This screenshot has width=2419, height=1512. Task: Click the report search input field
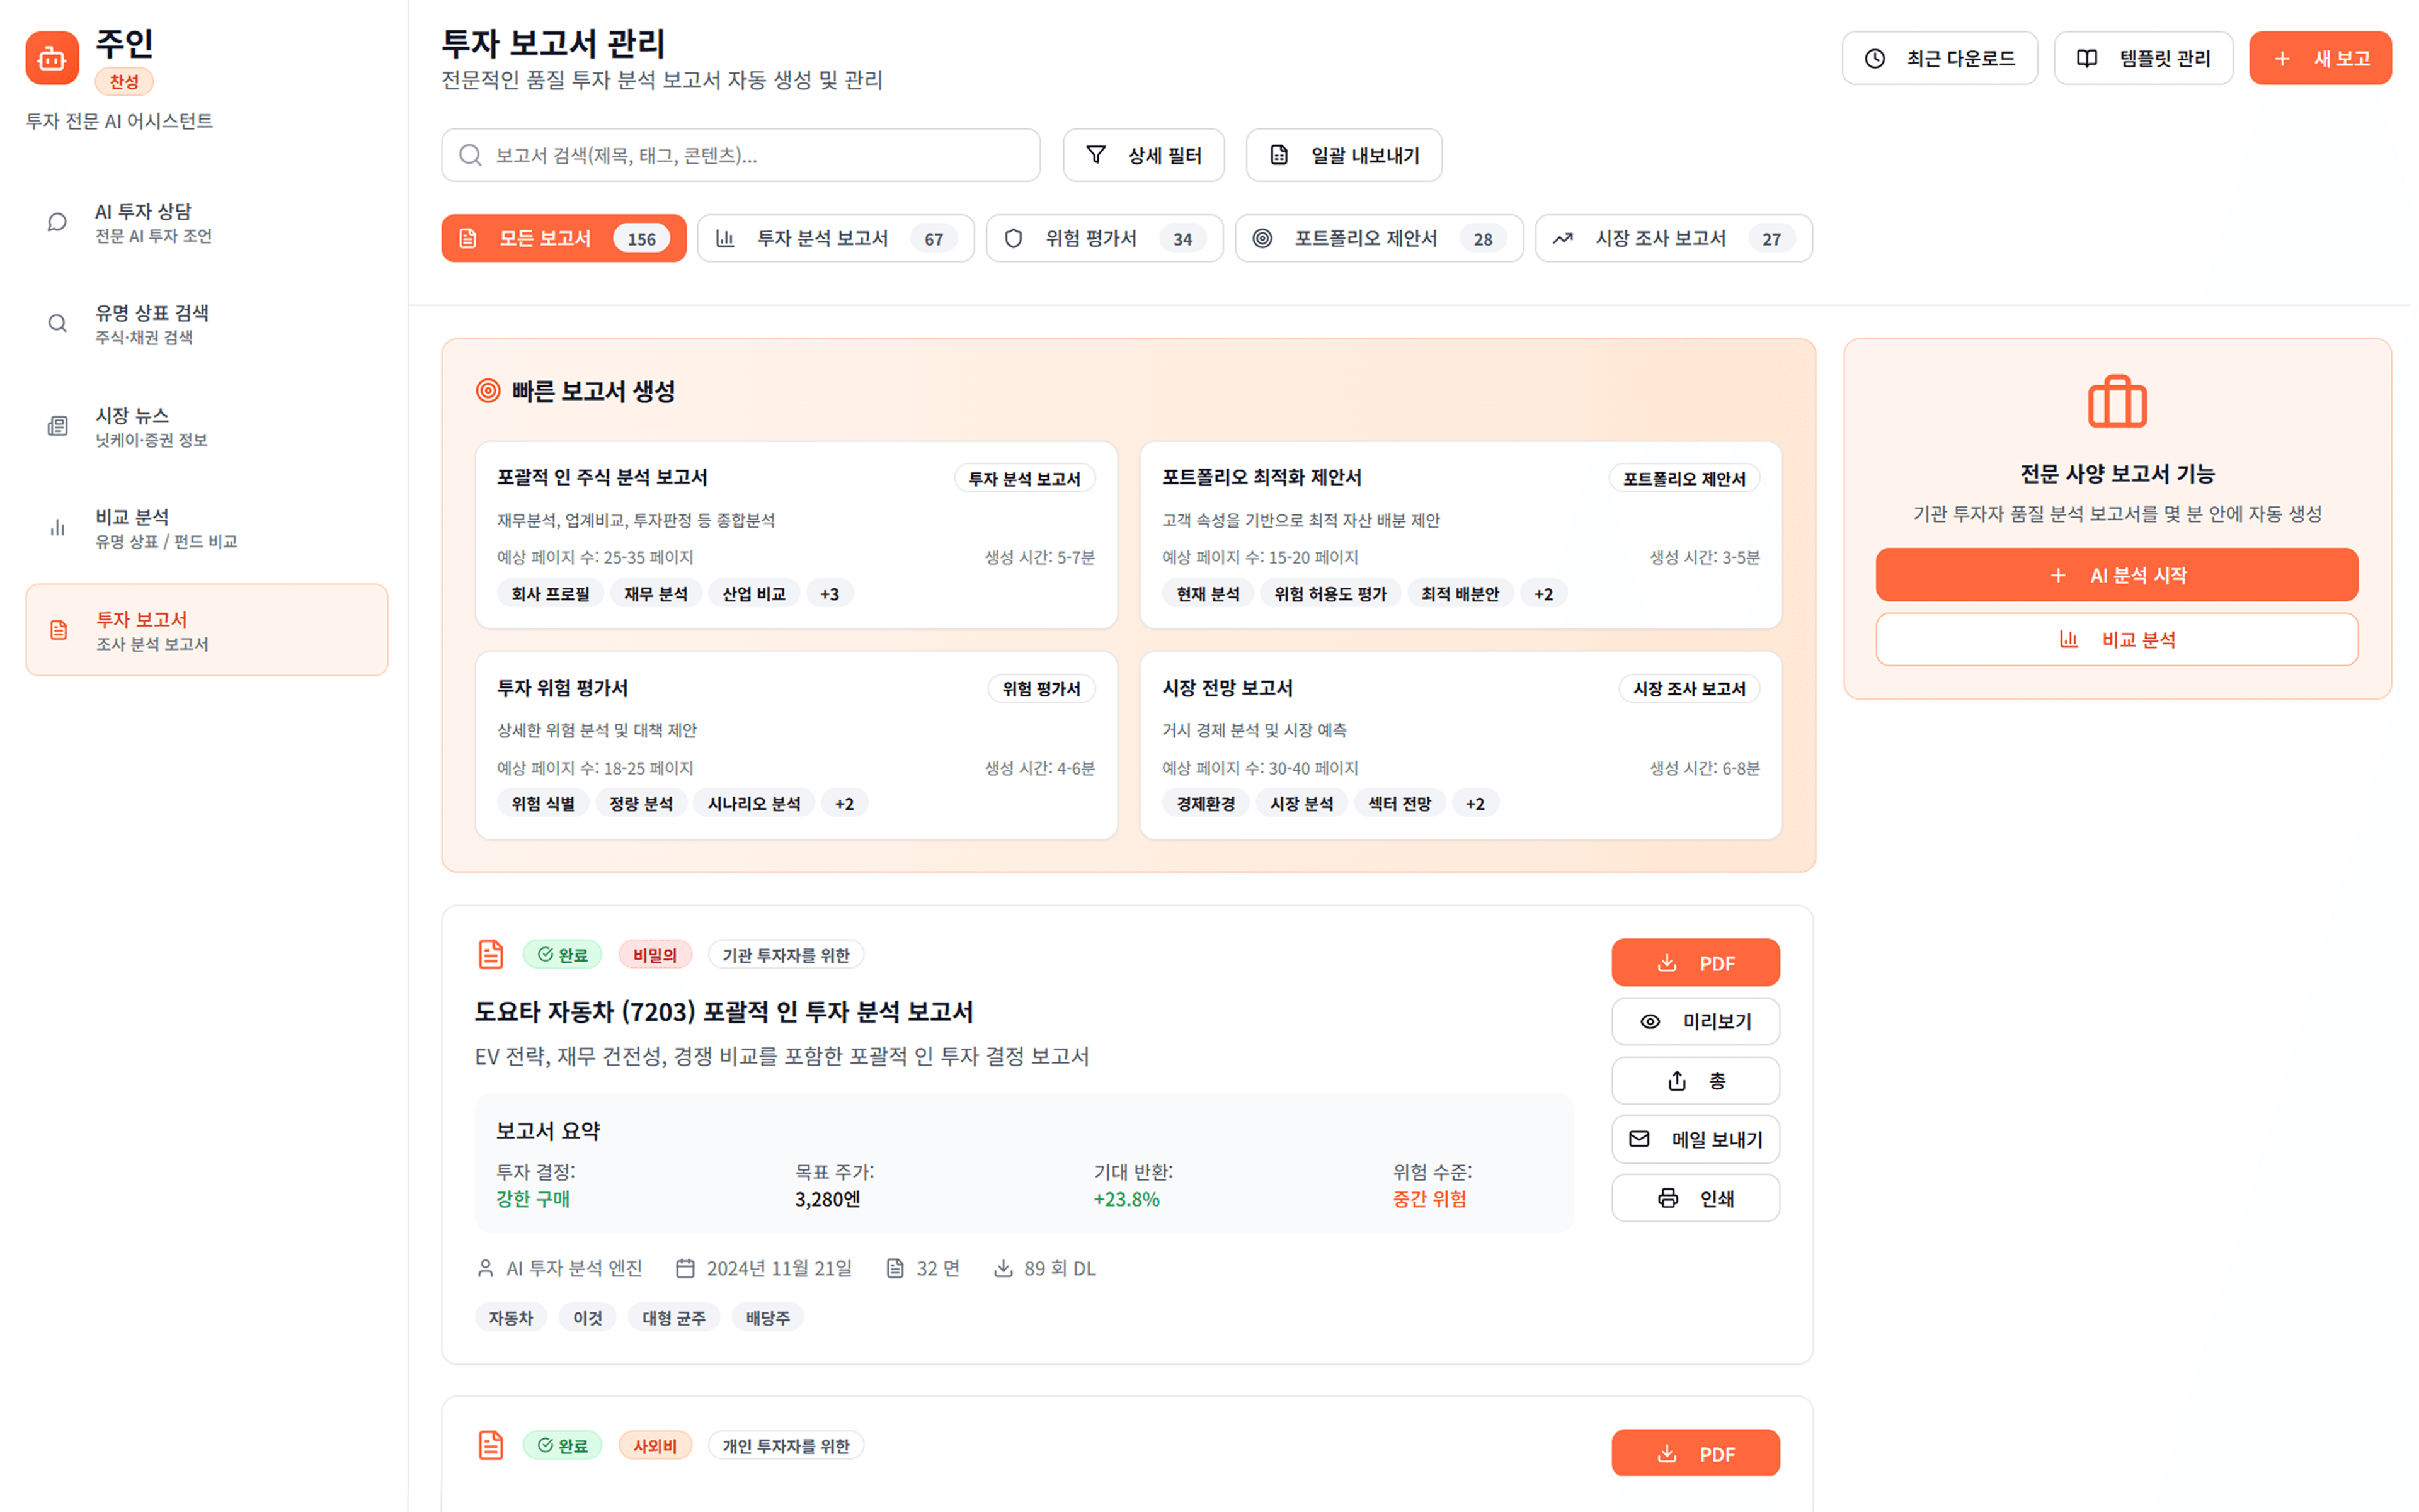740,155
